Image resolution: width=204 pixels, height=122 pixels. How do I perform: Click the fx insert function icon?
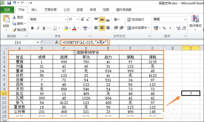57,42
